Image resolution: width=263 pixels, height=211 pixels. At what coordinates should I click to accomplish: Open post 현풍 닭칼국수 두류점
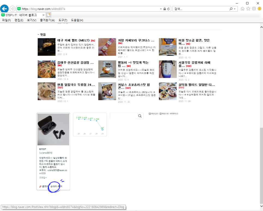(x=76, y=85)
